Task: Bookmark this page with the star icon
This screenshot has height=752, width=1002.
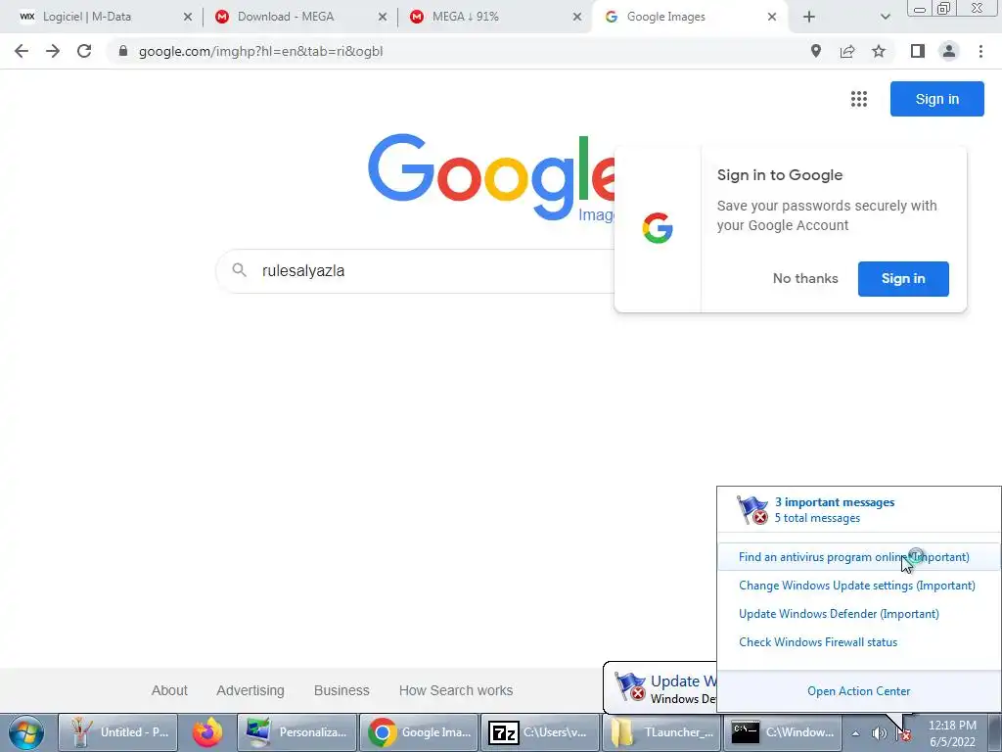Action: (879, 51)
